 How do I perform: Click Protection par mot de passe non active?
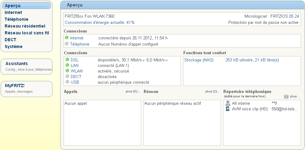(x=263, y=23)
